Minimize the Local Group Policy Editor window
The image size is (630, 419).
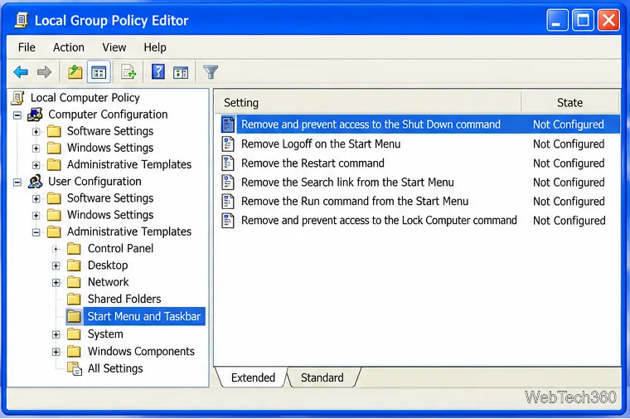pos(557,20)
